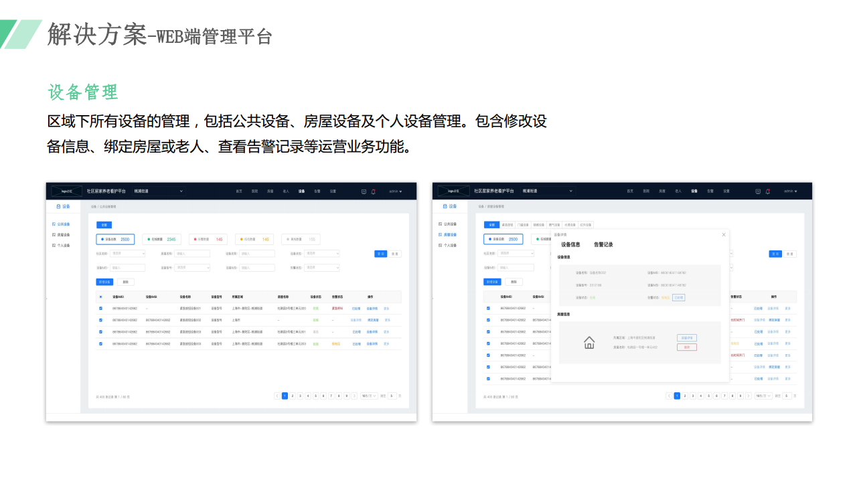Select 老人 nav menu in right screenshot

(678, 191)
